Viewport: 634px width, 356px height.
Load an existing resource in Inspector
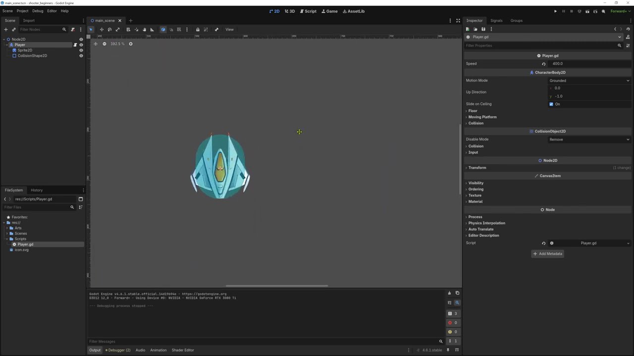click(475, 29)
